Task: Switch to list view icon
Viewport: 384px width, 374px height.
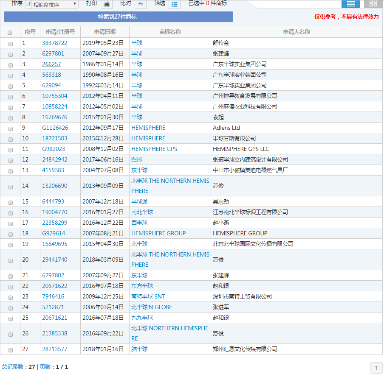Action: [350, 4]
